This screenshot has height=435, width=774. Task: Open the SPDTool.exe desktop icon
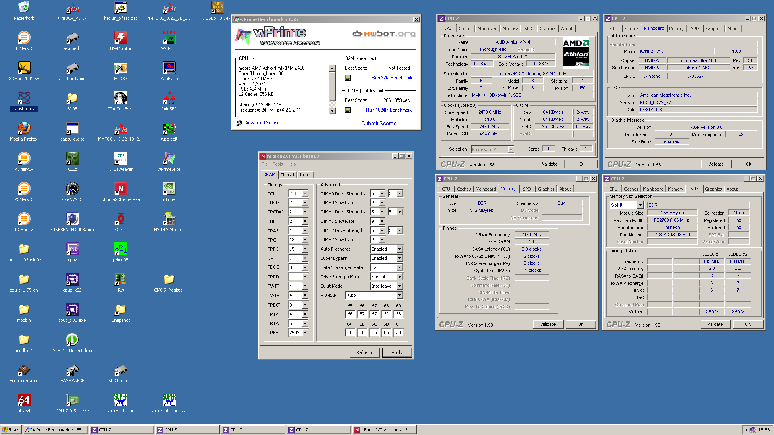pyautogui.click(x=121, y=373)
